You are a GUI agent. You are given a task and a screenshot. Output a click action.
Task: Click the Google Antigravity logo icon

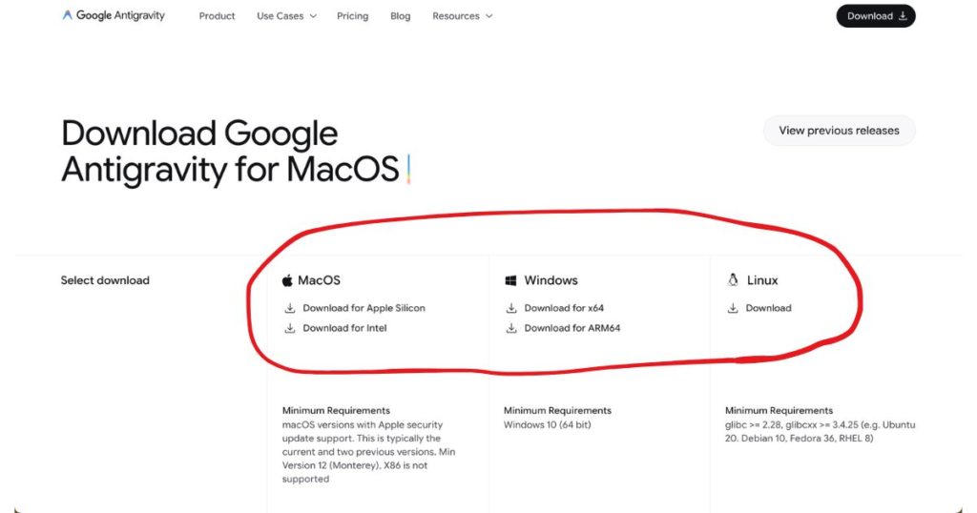tap(67, 16)
